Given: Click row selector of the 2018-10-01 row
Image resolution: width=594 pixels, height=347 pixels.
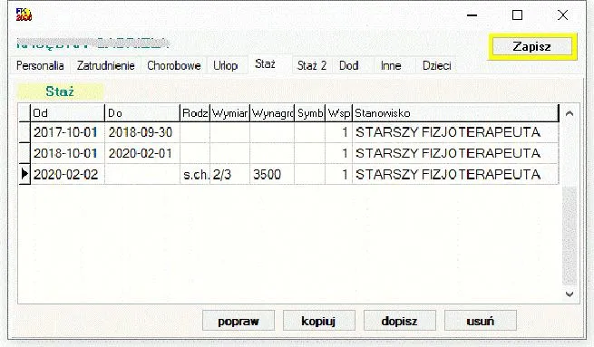Looking at the screenshot, I should pos(24,153).
